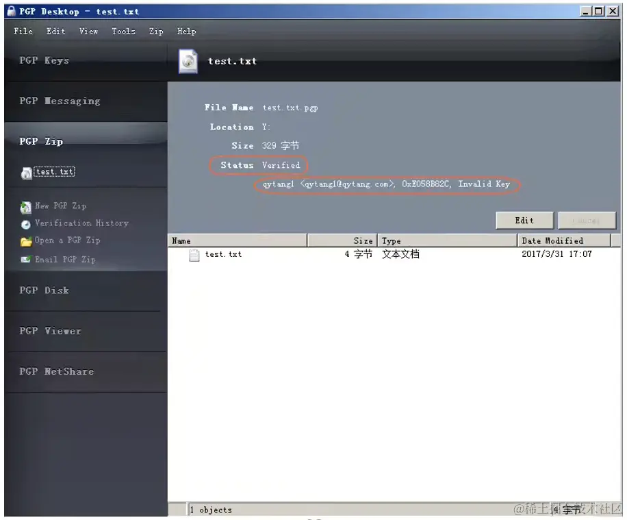Sort list by Type column header
627x520 pixels.
(x=448, y=240)
